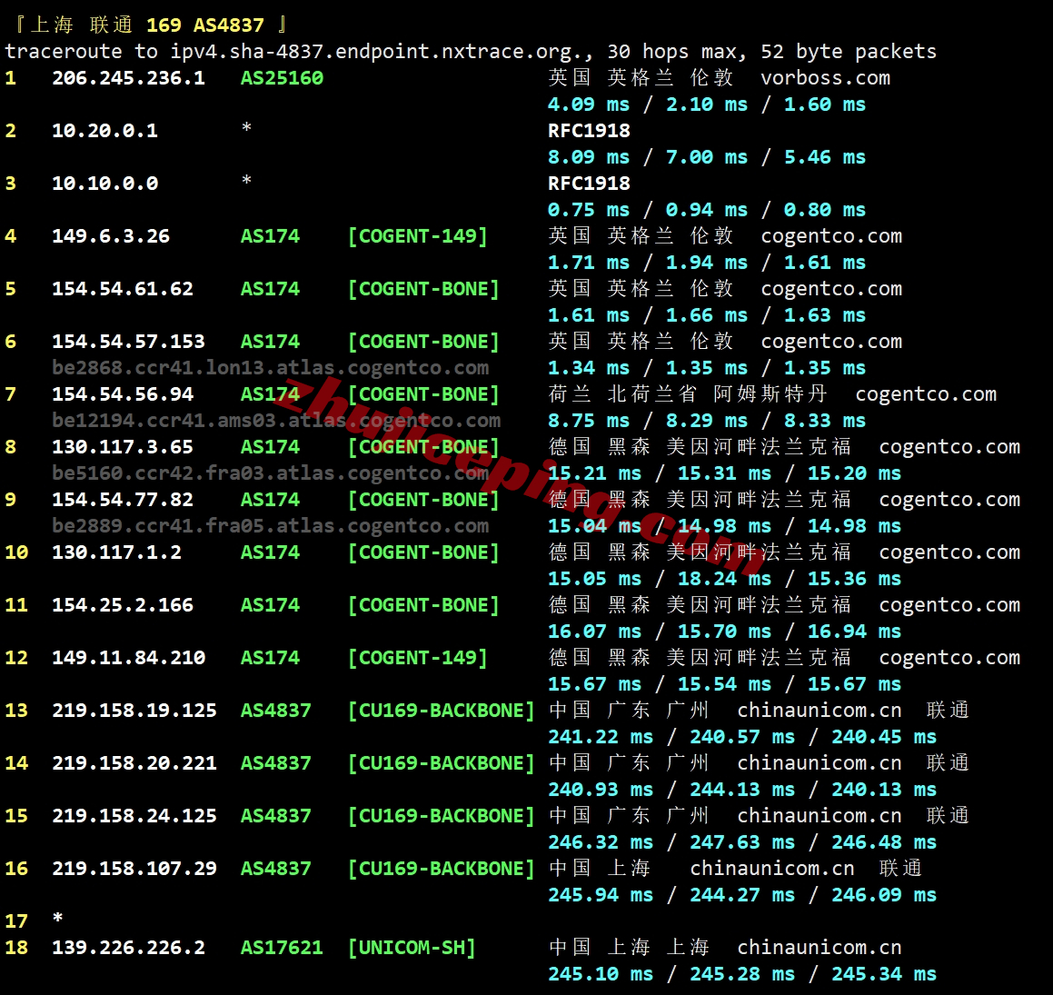The width and height of the screenshot is (1053, 995).
Task: Select the latency value '245.10 ms'
Action: click(601, 974)
